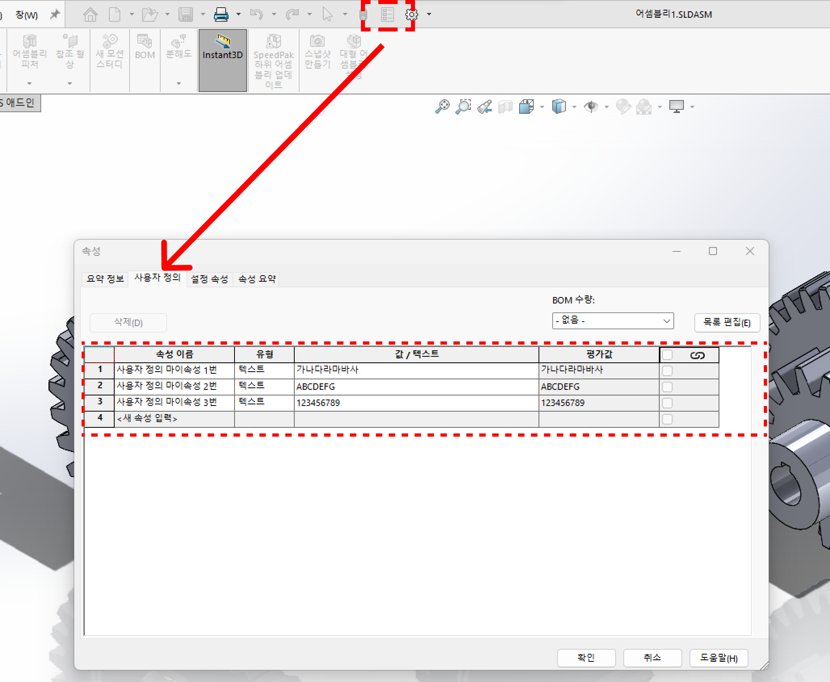Toggle the Instant3D button

tap(223, 60)
